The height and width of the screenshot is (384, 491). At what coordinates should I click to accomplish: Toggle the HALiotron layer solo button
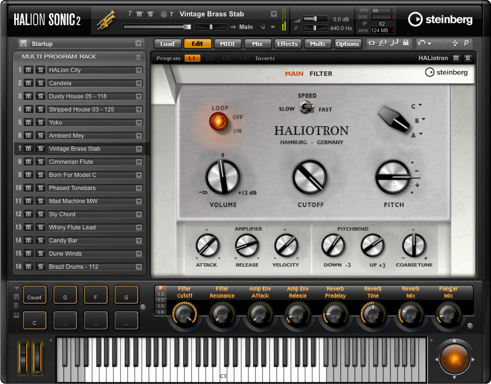click(x=468, y=58)
